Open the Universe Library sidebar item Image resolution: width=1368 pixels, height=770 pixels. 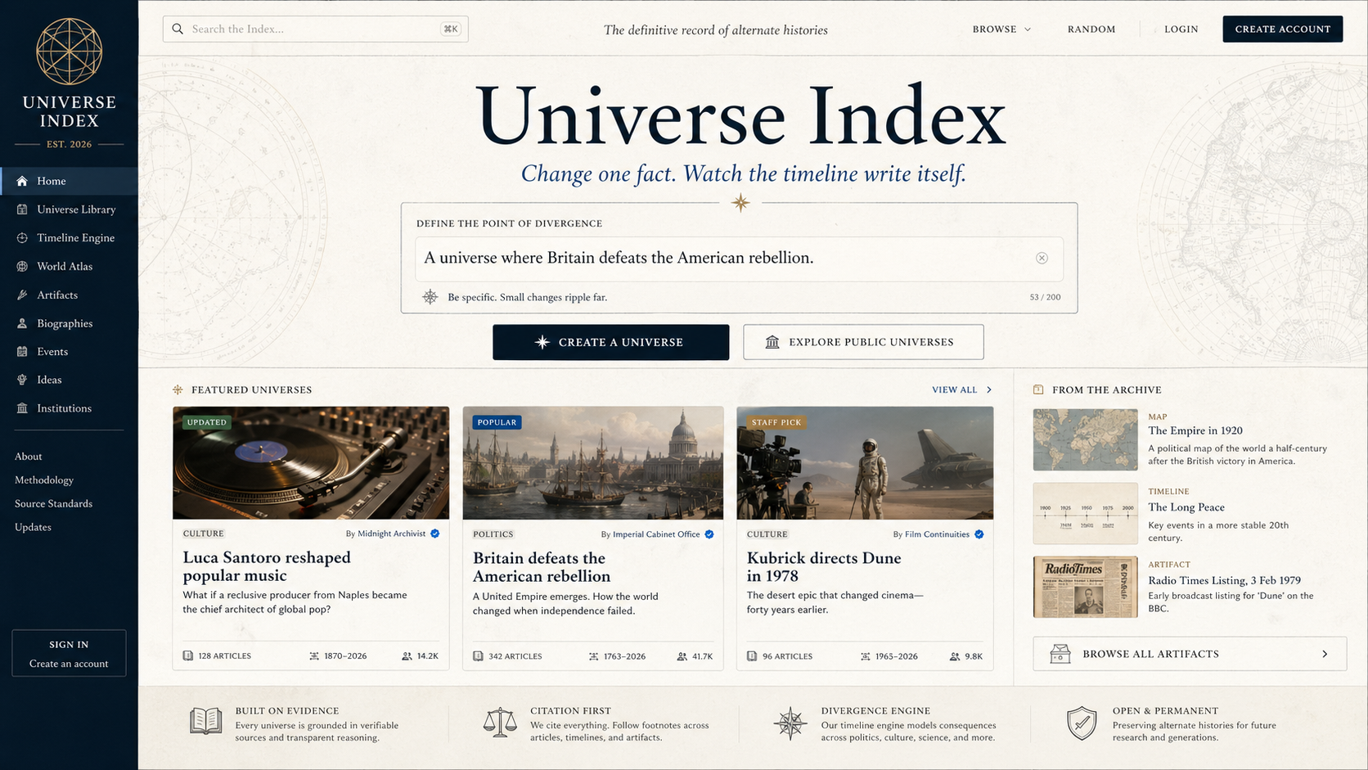pyautogui.click(x=76, y=209)
